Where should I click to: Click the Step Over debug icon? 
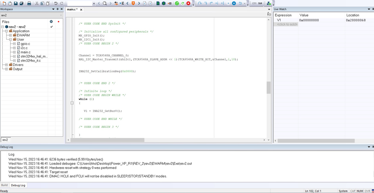(x=200, y=3)
